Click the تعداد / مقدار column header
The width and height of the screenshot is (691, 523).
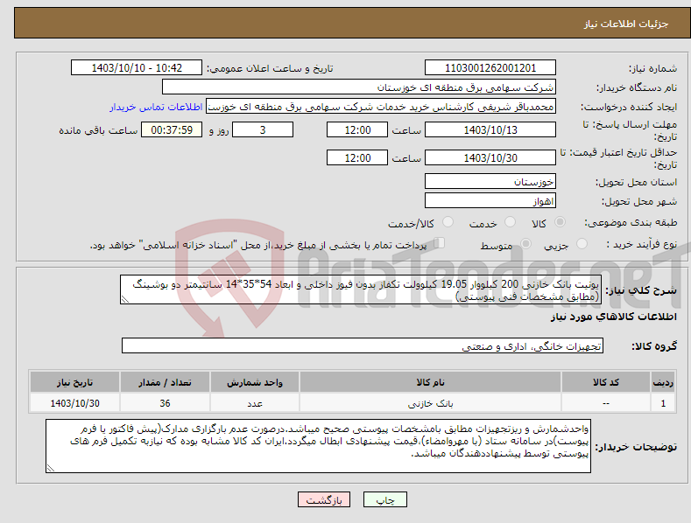[x=165, y=382]
